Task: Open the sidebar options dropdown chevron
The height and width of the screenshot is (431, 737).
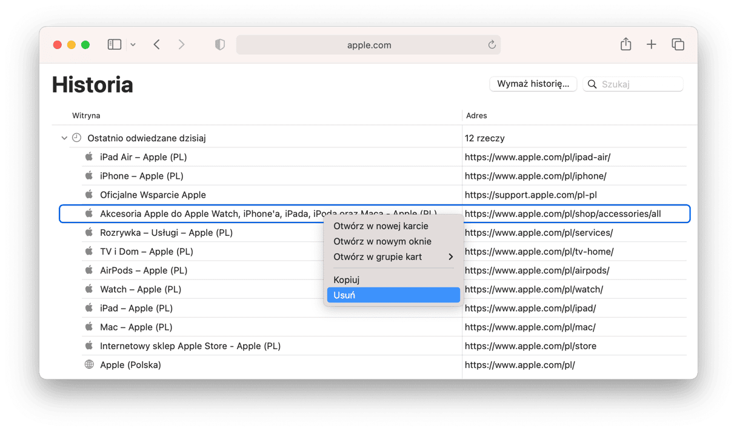Action: point(133,45)
